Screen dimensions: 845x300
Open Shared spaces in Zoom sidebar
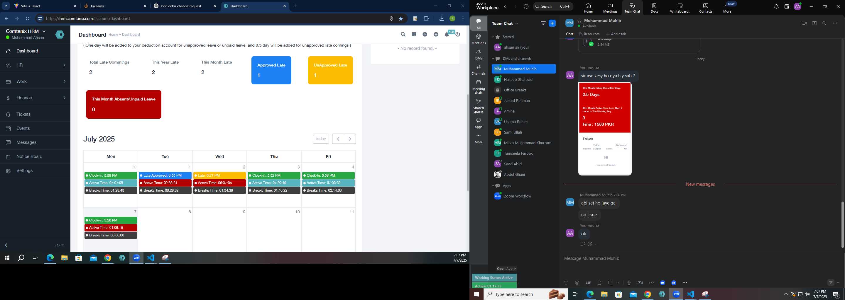click(479, 106)
